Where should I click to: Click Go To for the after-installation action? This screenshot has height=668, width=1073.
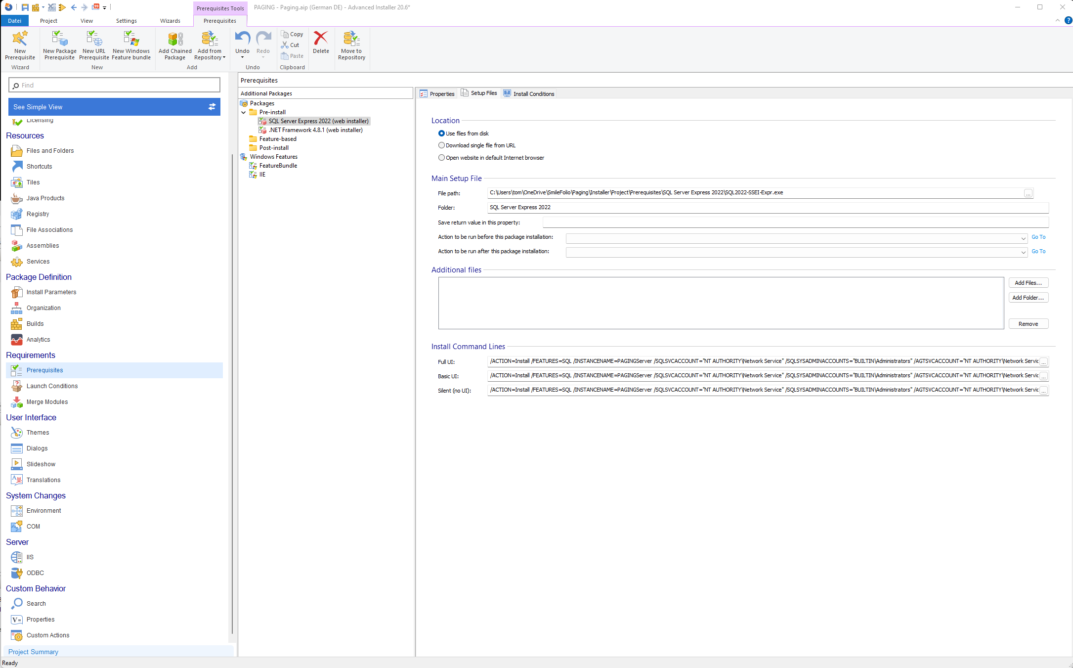[x=1038, y=252]
